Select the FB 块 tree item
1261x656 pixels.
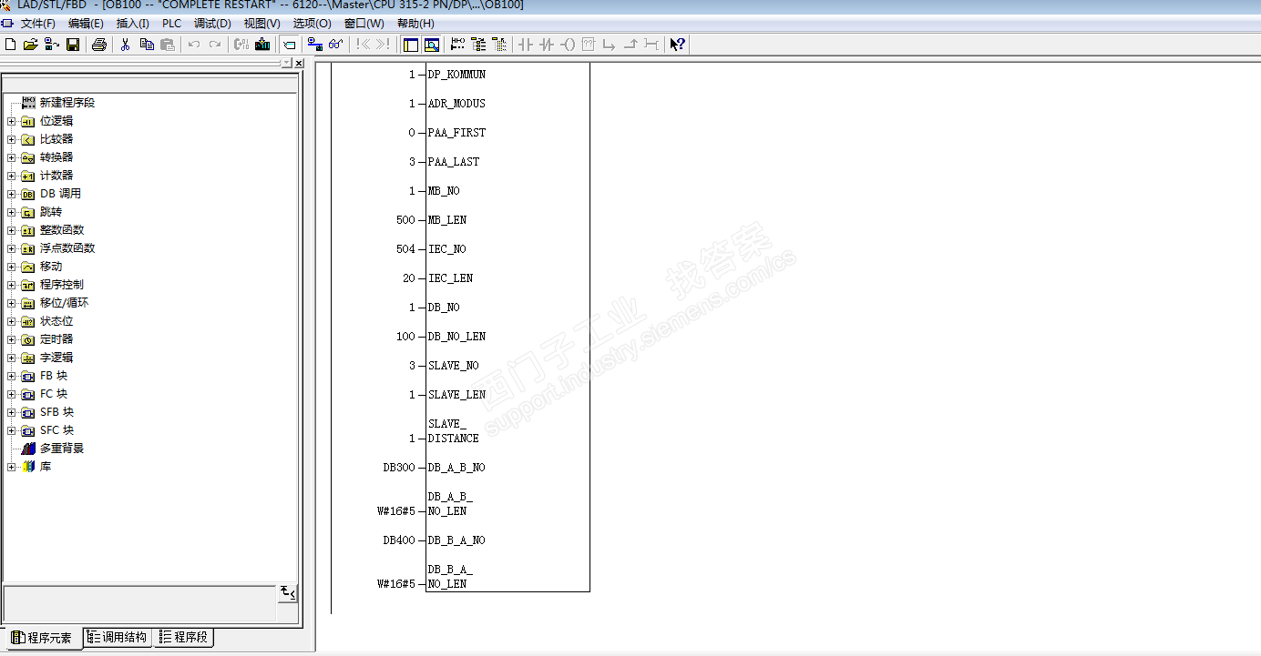54,376
